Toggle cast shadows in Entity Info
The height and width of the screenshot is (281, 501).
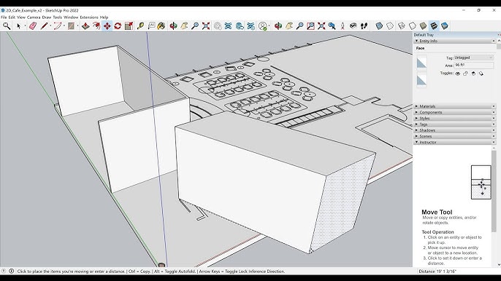tap(481, 74)
